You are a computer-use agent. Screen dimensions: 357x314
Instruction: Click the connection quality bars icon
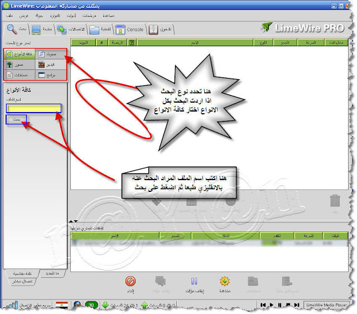[12, 305]
